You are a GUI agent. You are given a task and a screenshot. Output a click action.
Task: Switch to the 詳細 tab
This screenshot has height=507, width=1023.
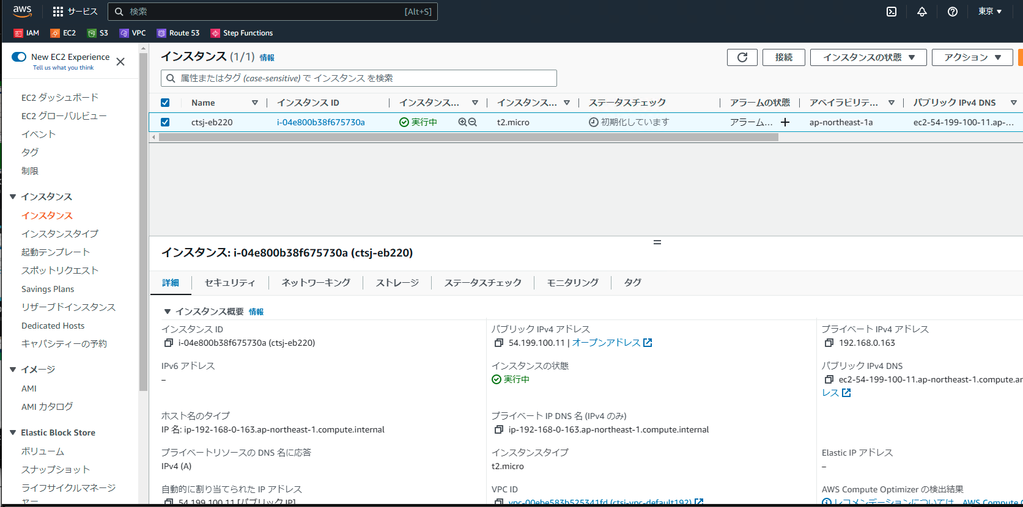[171, 283]
